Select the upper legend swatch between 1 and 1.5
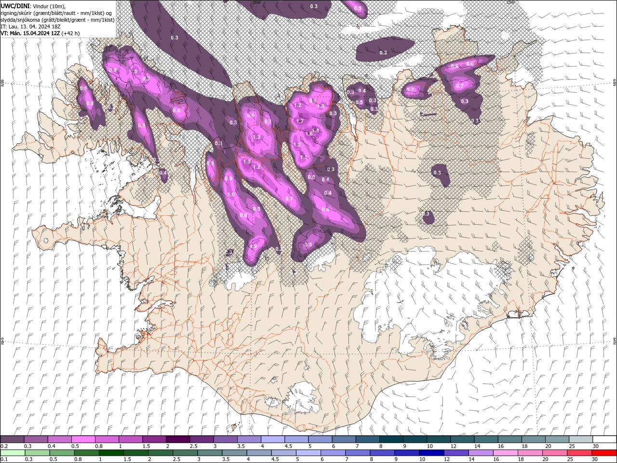Image resolution: width=617 pixels, height=463 pixels. click(x=131, y=439)
